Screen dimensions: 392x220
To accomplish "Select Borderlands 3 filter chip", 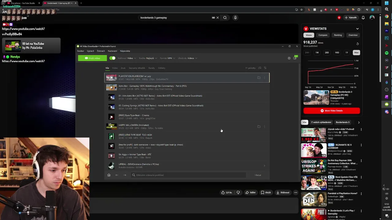I will [342, 122].
